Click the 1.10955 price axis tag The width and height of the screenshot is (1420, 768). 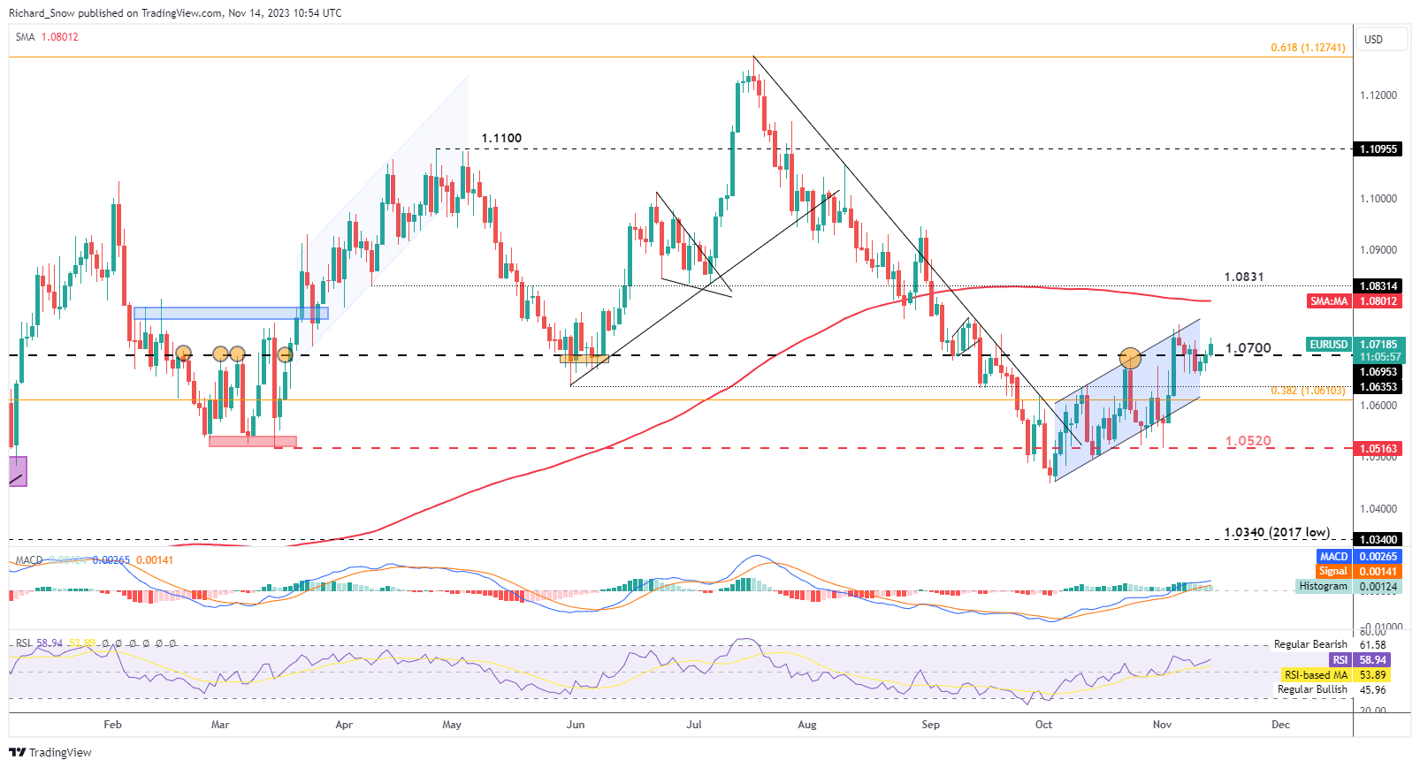(1378, 149)
